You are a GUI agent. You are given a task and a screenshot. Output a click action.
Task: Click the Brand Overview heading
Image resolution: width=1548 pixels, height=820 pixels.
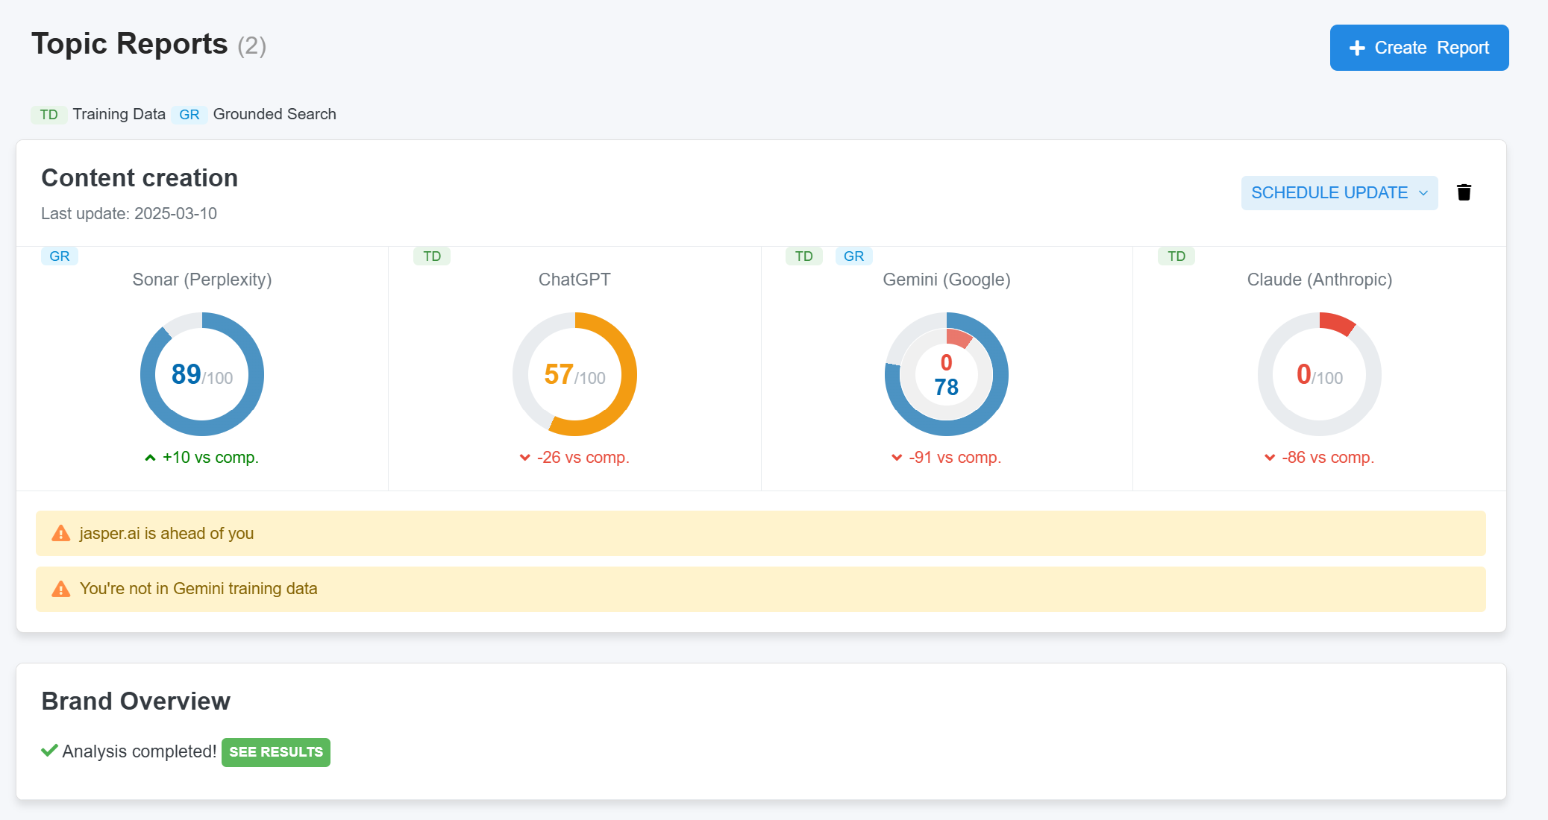136,701
